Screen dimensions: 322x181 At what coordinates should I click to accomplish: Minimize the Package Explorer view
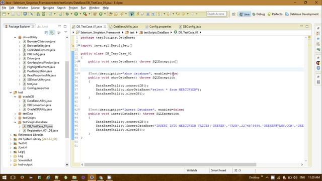coord(59,26)
